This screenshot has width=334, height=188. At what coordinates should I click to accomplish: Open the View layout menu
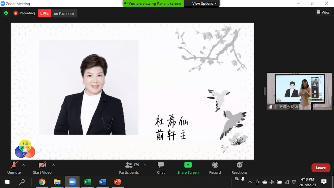[x=323, y=12]
